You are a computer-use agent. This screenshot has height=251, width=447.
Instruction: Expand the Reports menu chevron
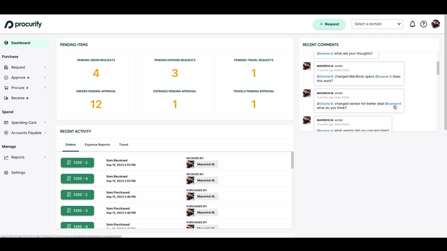pos(45,158)
